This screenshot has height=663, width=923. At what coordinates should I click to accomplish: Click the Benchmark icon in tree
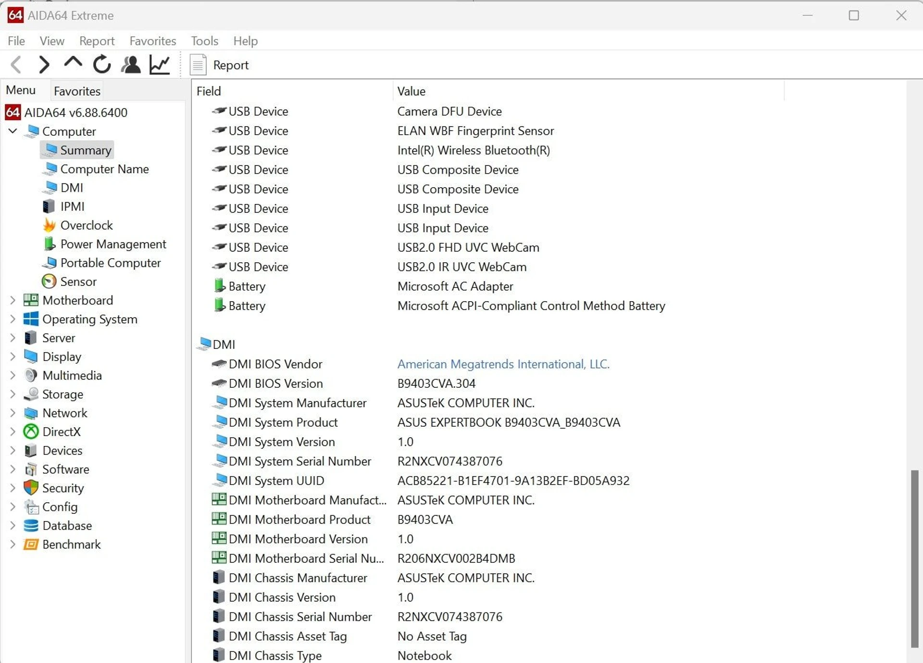[31, 544]
